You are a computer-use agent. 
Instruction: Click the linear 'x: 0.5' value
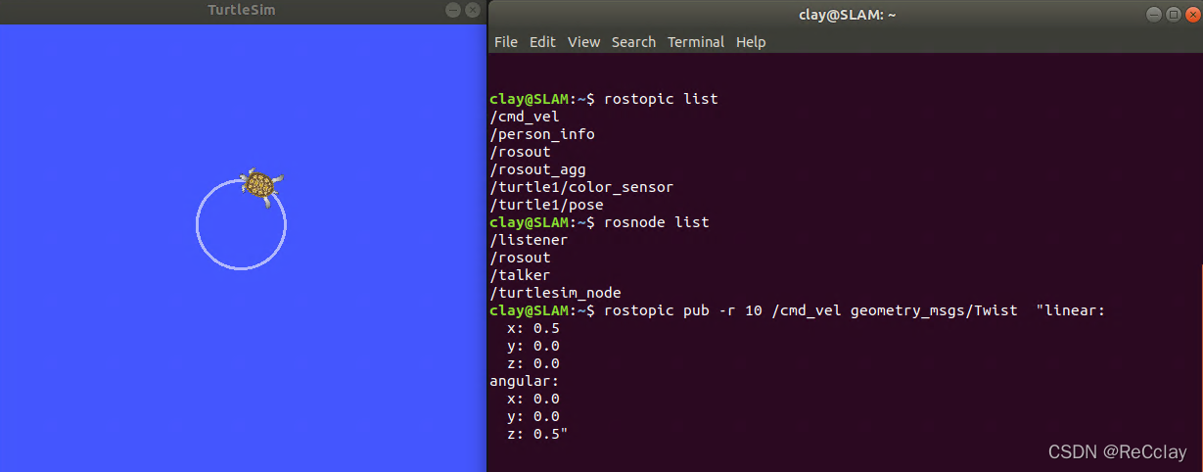(x=533, y=328)
